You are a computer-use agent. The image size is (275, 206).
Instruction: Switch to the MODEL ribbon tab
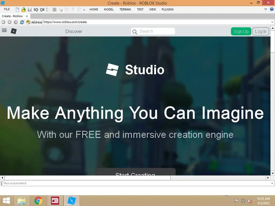tap(109, 9)
